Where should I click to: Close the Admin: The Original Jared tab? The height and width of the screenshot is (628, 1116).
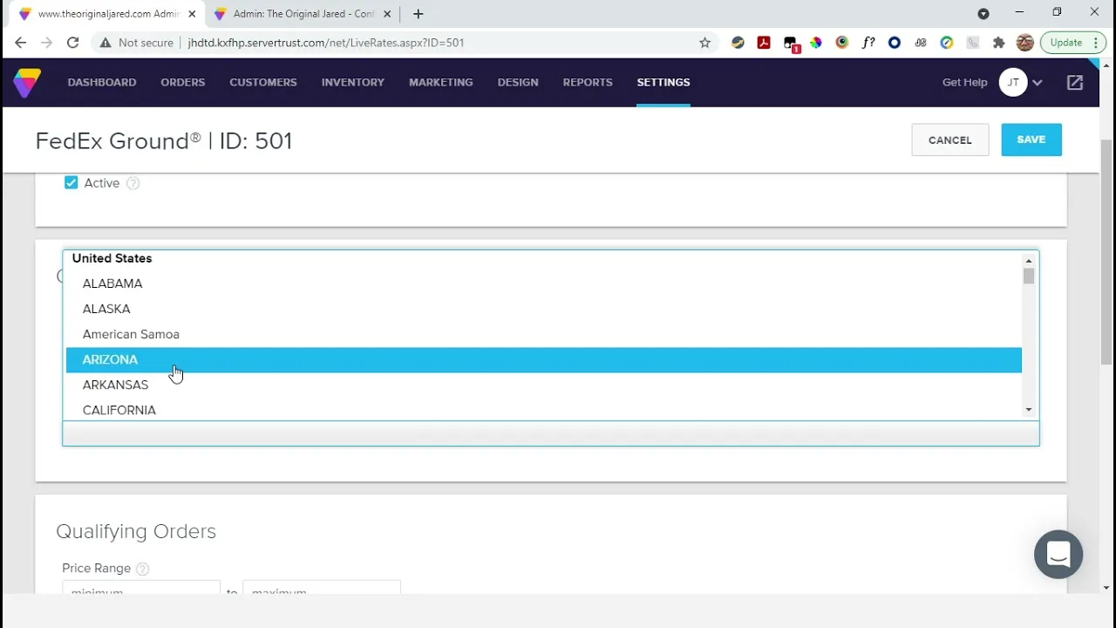(x=387, y=14)
